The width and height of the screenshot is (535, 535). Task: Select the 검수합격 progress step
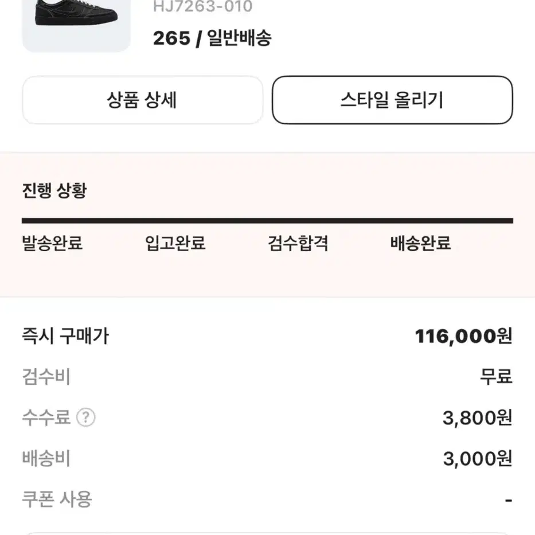(x=298, y=243)
